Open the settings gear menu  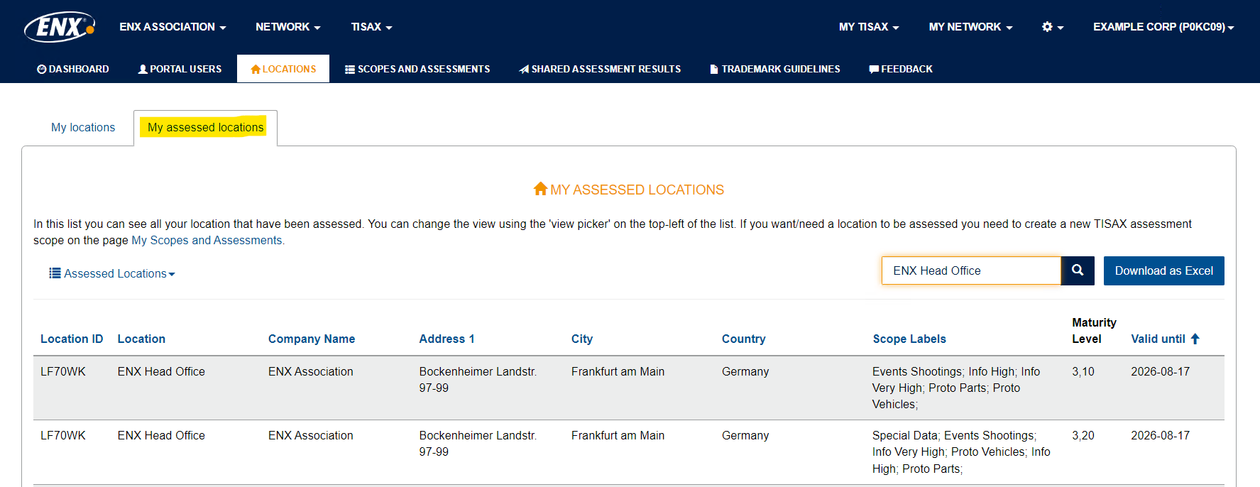[x=1052, y=27]
